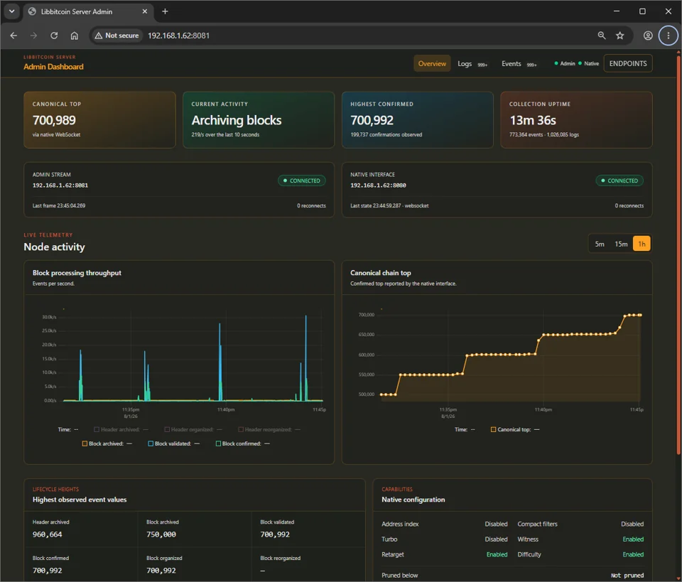Go back to the previous page

coord(13,36)
